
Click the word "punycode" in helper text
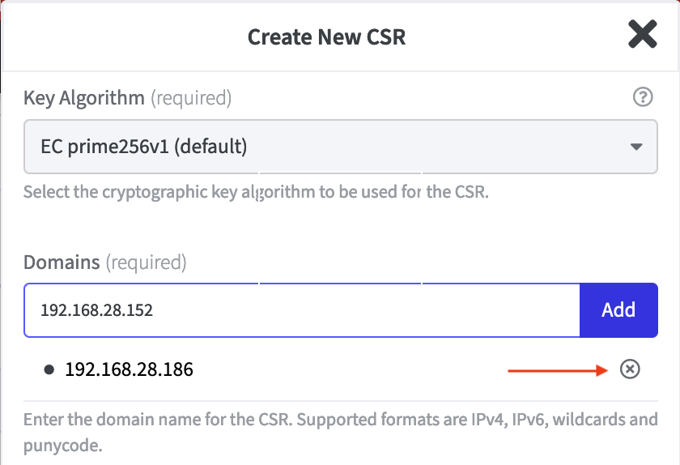64,446
